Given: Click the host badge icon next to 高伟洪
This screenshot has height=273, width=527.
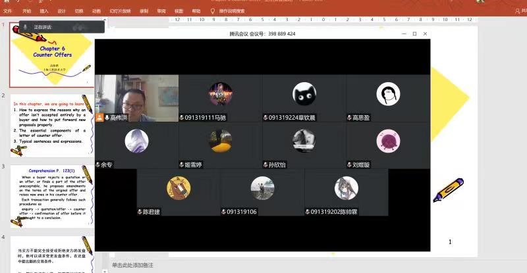Looking at the screenshot, I should (100, 118).
